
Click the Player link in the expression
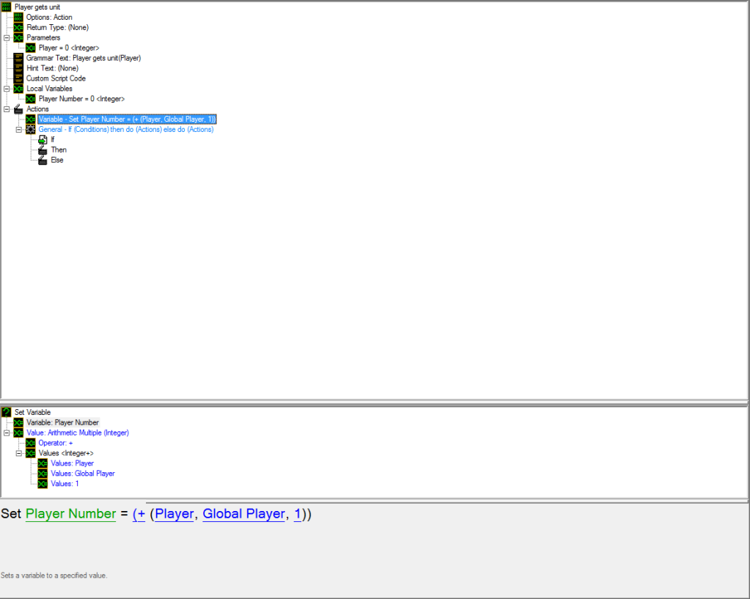pos(174,514)
